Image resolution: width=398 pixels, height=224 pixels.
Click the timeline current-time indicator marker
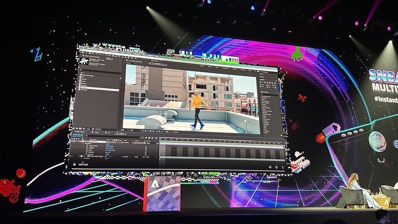[160, 138]
